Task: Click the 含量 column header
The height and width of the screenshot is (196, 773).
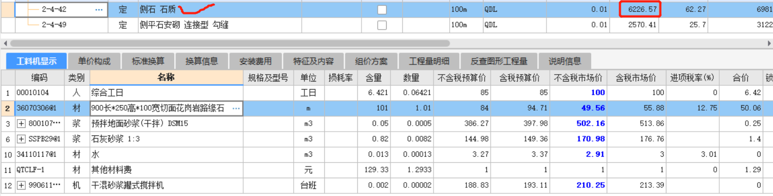Action: 374,77
